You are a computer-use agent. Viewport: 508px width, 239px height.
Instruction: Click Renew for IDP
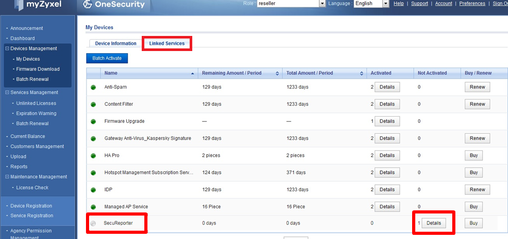tap(477, 190)
